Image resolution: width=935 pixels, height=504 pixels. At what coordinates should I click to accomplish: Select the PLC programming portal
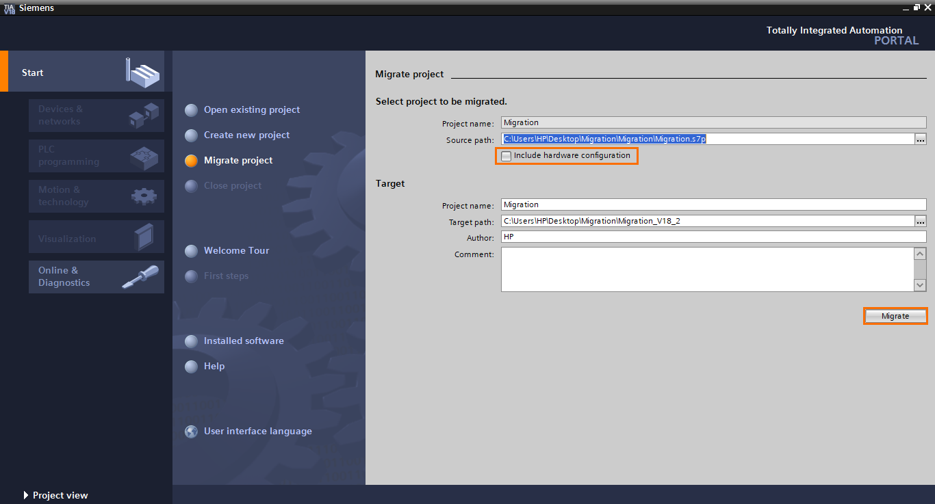coord(97,156)
